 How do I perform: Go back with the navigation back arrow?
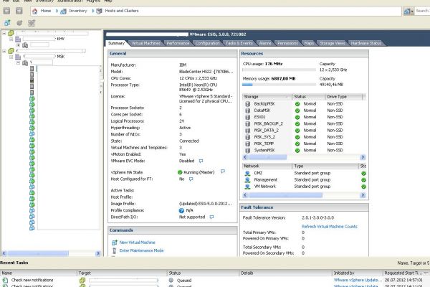click(x=6, y=11)
